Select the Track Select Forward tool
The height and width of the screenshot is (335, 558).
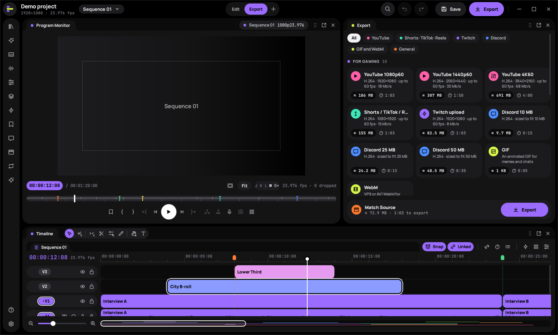coord(80,234)
